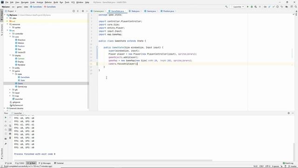Run with coverage from the top toolbar
Image resolution: width=298 pixels, height=168 pixels.
[x=256, y=7]
